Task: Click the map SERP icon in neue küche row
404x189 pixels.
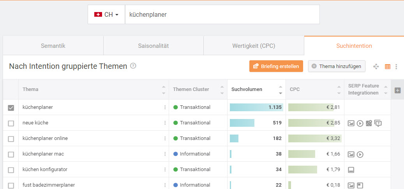Action: click(369, 123)
